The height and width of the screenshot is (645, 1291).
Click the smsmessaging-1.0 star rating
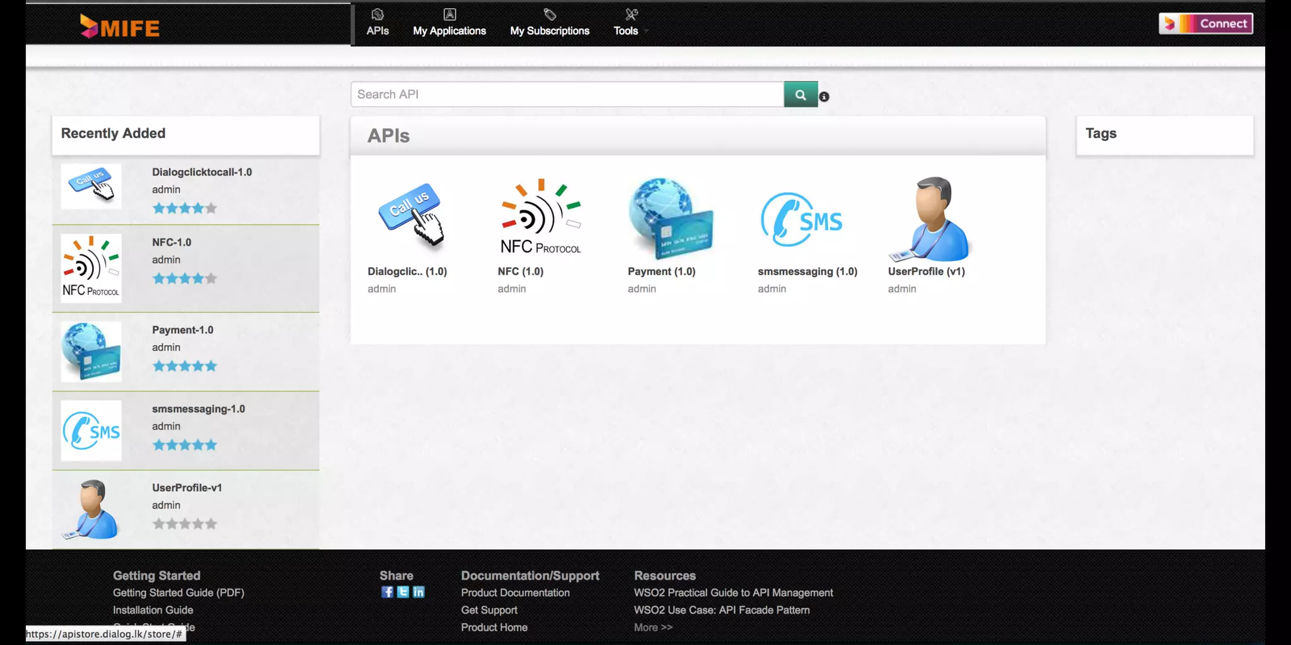click(x=185, y=445)
